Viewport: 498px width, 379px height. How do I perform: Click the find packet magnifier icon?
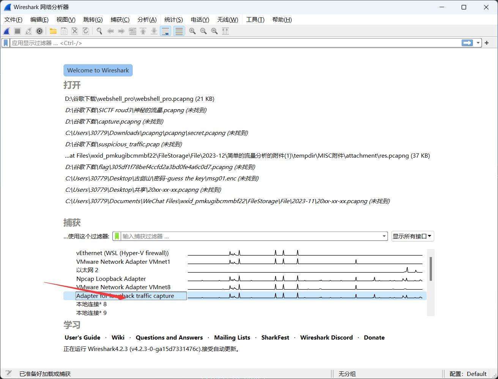[x=99, y=31]
